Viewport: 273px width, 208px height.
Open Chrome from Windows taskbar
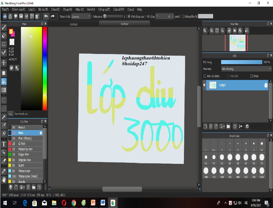74,203
